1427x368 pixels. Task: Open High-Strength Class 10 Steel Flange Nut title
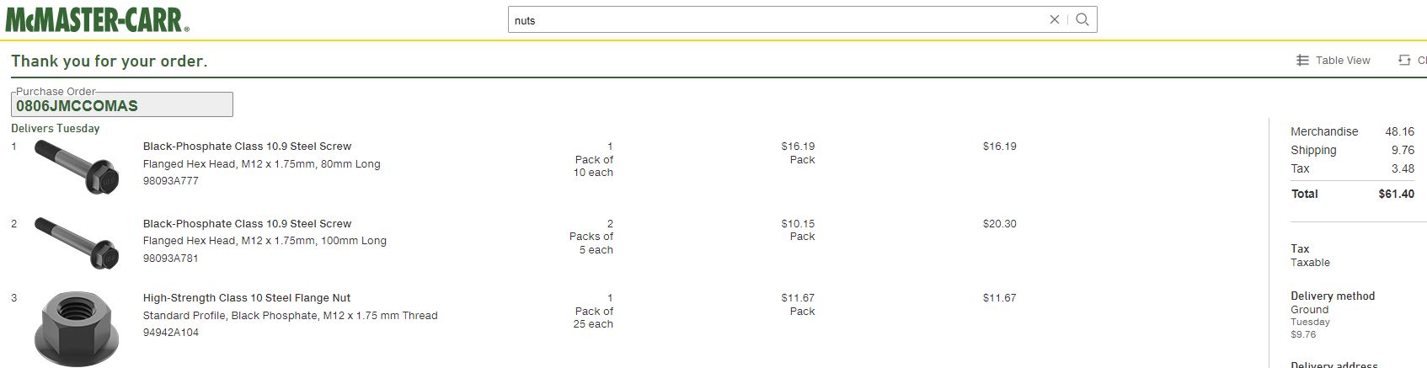point(247,298)
